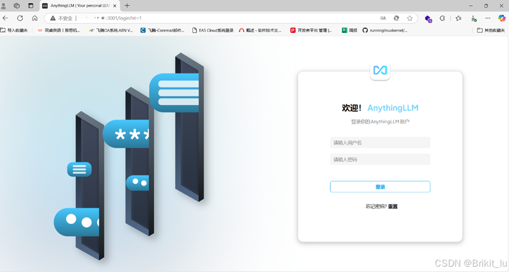Open the Favorites hub icon

458,18
